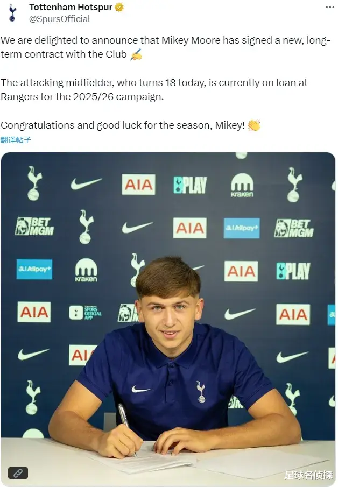This screenshot has width=338, height=487.
Task: Click the SPLAY logo in top row
Action: click(190, 185)
